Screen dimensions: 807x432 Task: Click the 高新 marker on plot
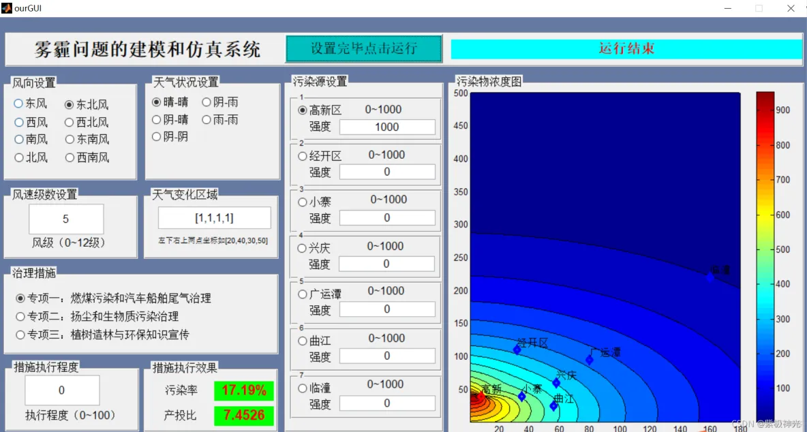pyautogui.click(x=481, y=396)
